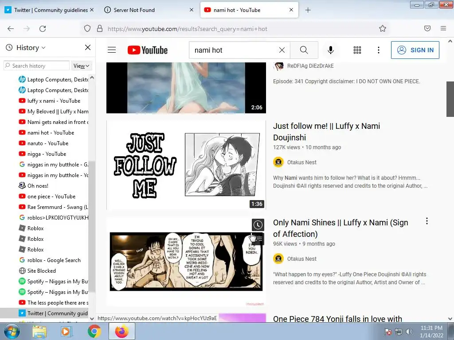Reload the current page
The height and width of the screenshot is (340, 454).
pyautogui.click(x=43, y=29)
